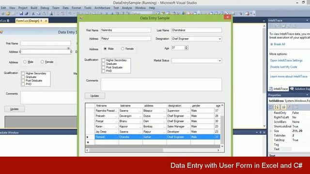Screen dimensions: 310x174
Task: Click the Undo arrow toolbar icon
Action: point(70,14)
